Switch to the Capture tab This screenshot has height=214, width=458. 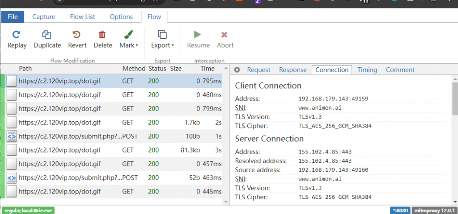[44, 17]
